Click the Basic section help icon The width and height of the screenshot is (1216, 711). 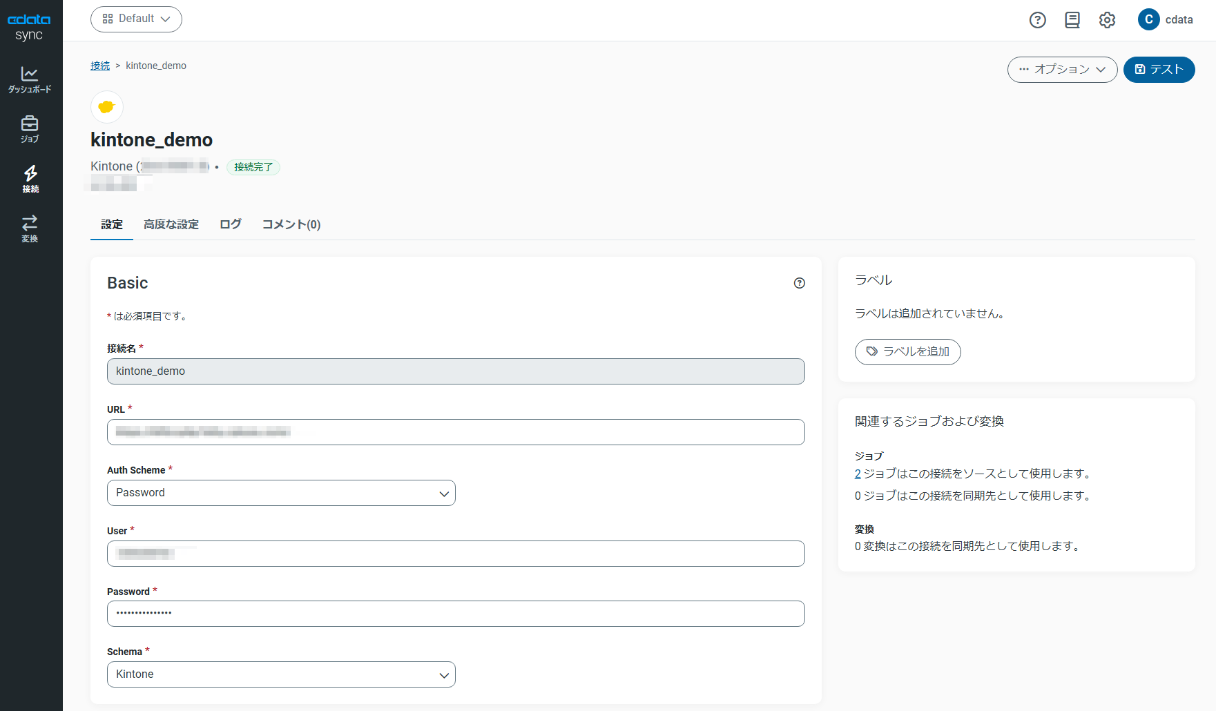tap(799, 283)
